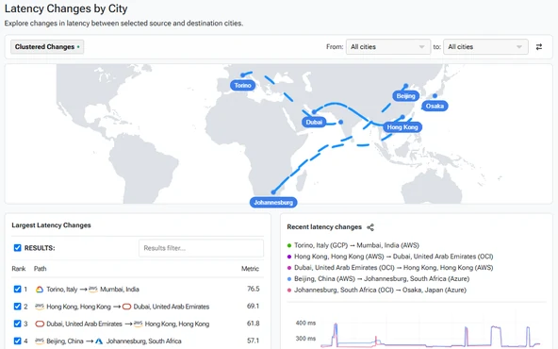Click the 61.8 metric value
The image size is (558, 349).
tap(253, 324)
